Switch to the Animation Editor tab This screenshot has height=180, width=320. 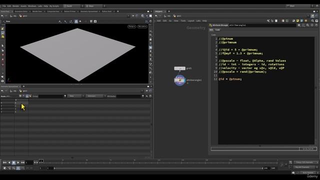21,11
